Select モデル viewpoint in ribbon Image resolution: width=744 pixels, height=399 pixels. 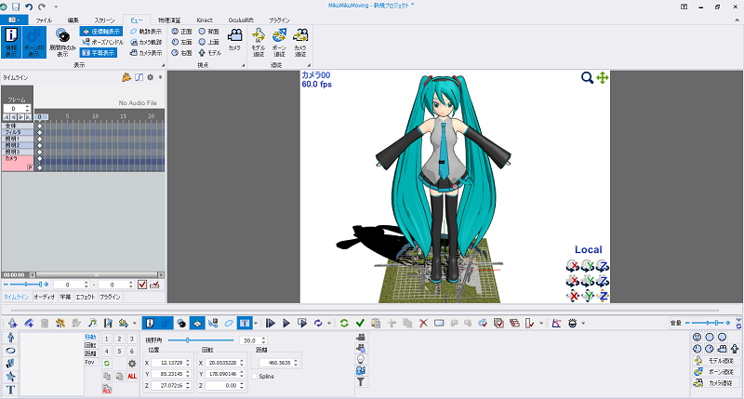coord(210,53)
